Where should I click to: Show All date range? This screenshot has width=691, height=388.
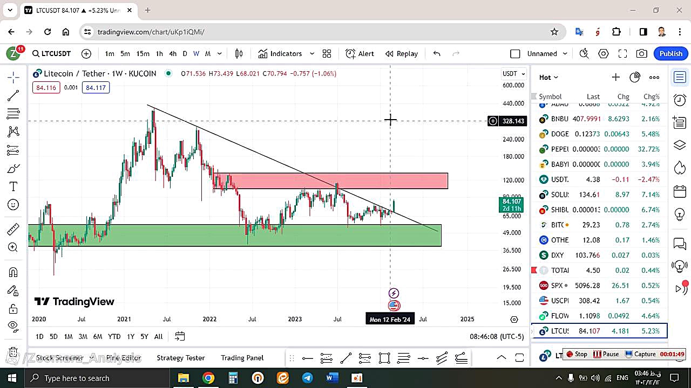pos(158,336)
